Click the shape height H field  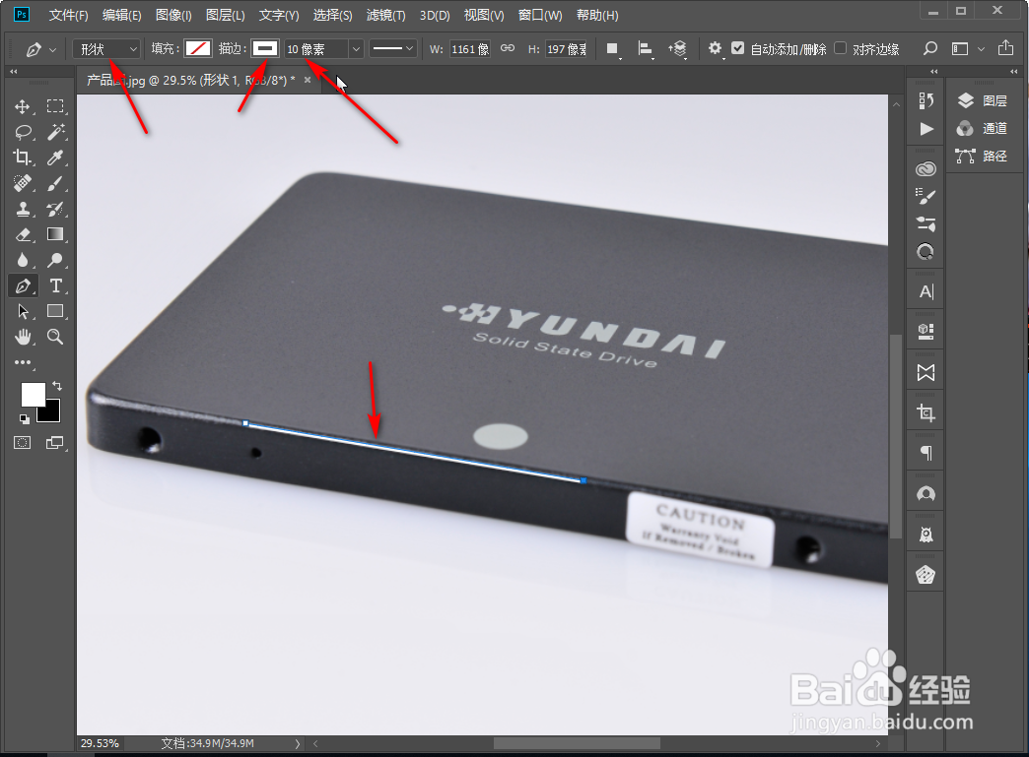(x=567, y=49)
